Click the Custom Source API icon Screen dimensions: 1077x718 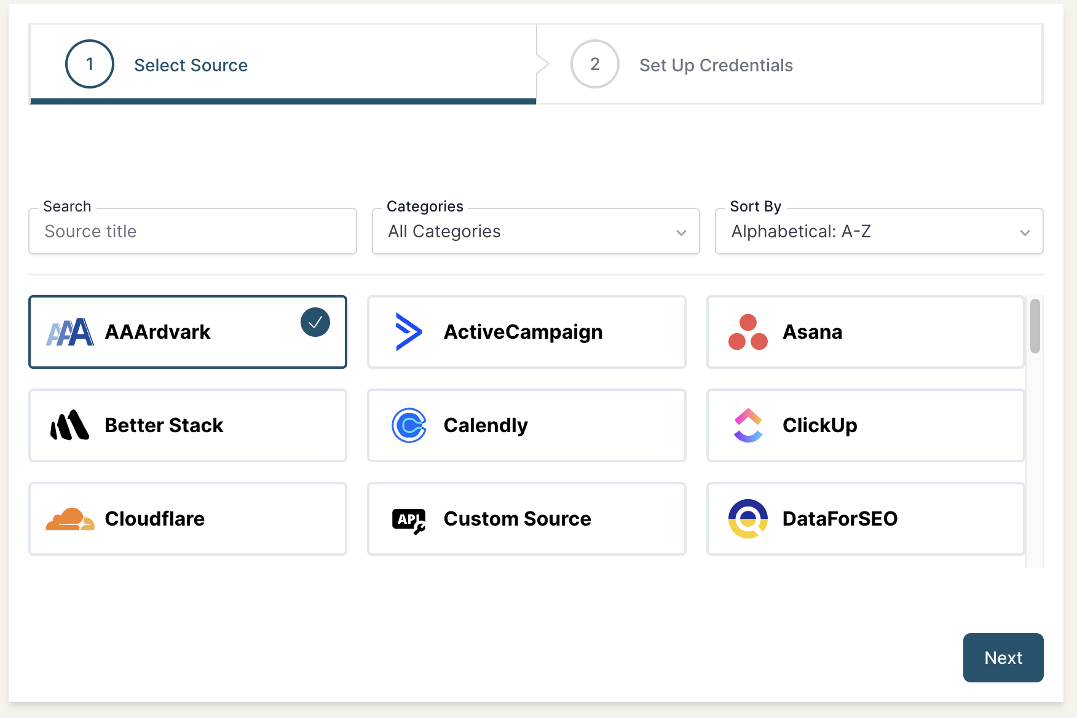[x=409, y=519]
